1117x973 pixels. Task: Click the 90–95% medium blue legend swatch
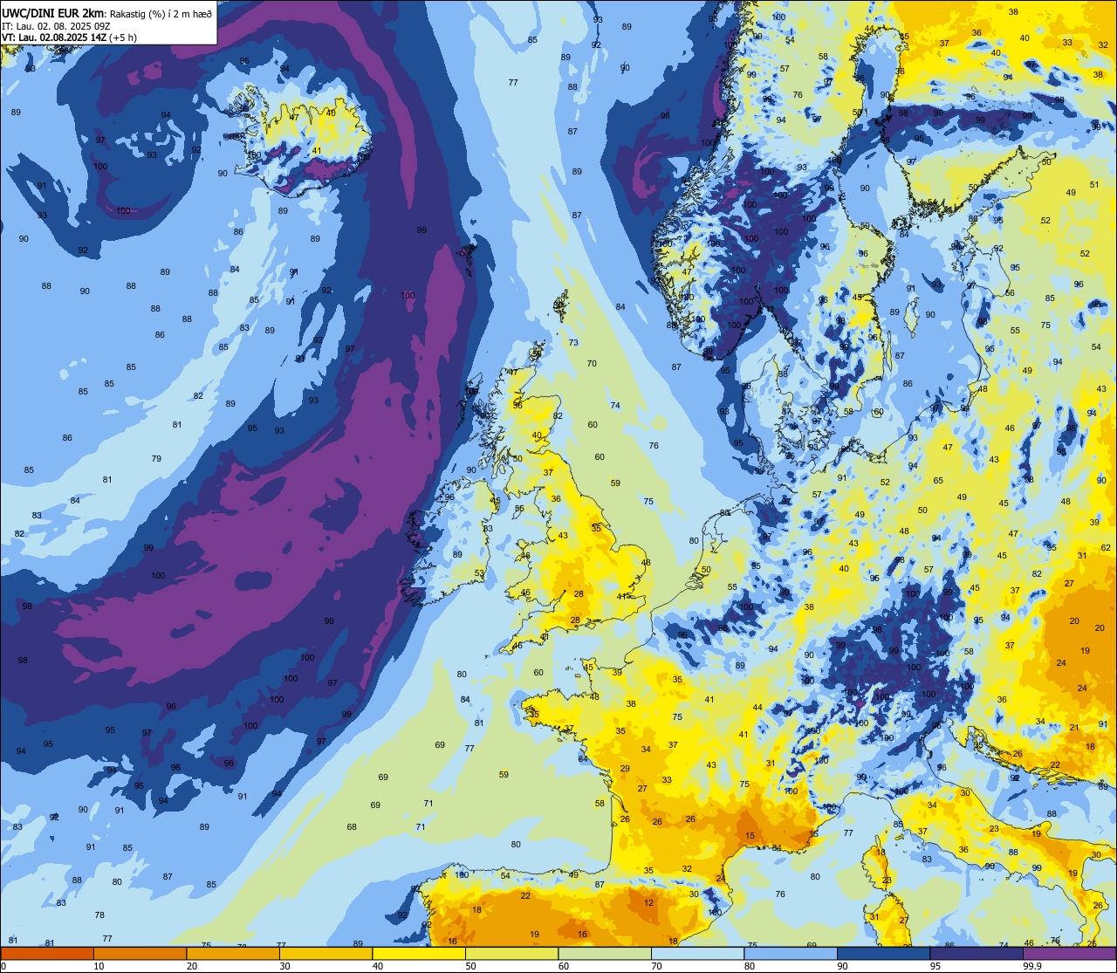coord(883,953)
